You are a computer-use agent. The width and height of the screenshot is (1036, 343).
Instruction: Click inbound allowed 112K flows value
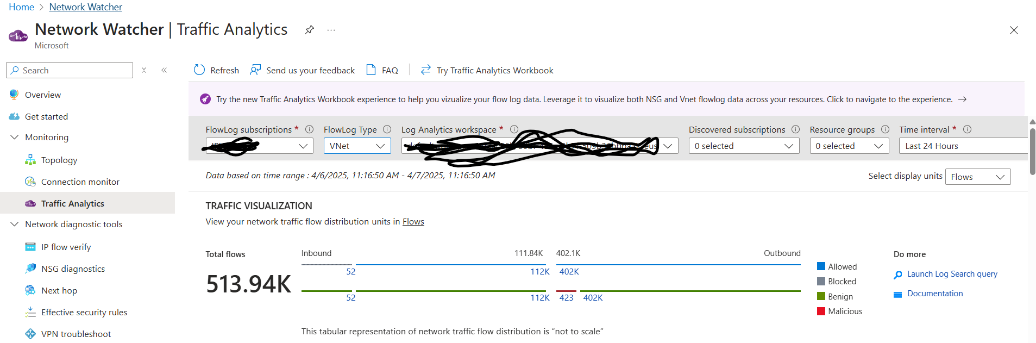click(x=540, y=271)
